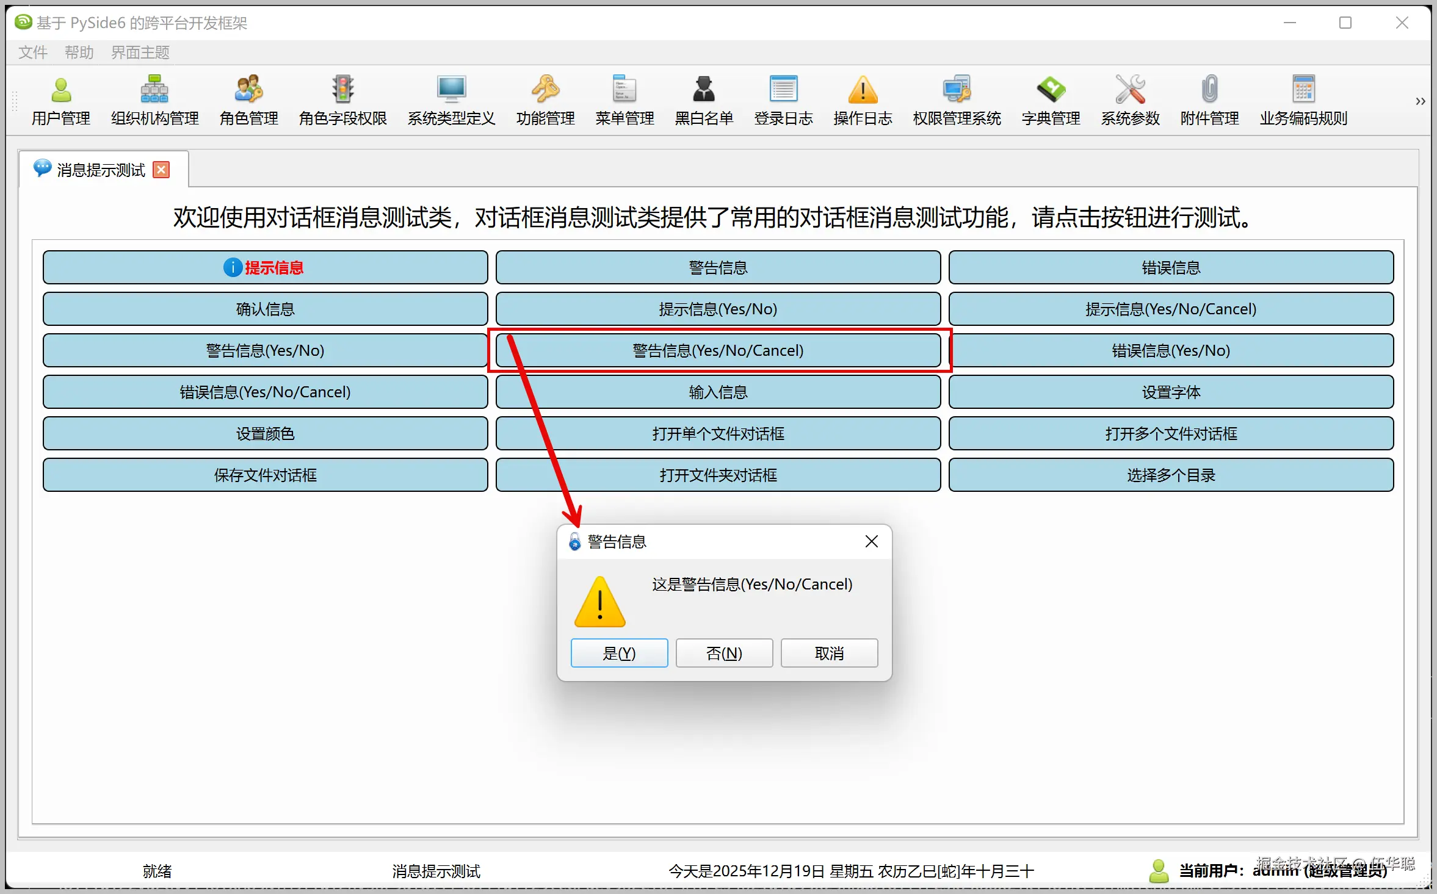Expand the toolbar overflow chevron
This screenshot has height=894, width=1437.
pos(1420,101)
